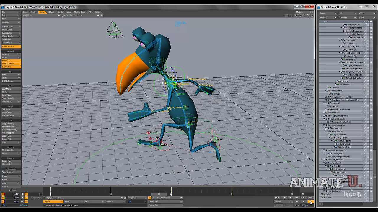Open the Items tab
Screen dimensions: 378x212
tap(25, 12)
